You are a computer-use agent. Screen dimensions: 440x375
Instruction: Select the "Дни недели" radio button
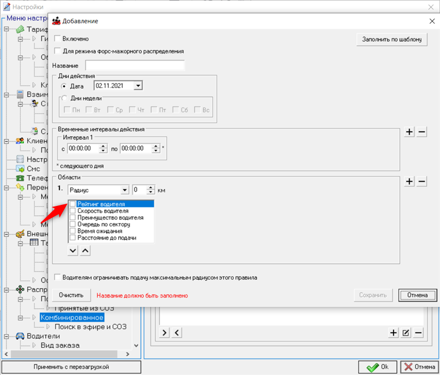(x=65, y=98)
